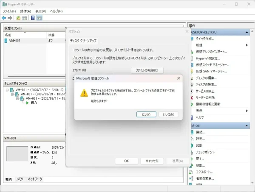Collapse the 2025/02/17 checkpoint tree node
The height and width of the screenshot is (192, 255).
point(7,90)
